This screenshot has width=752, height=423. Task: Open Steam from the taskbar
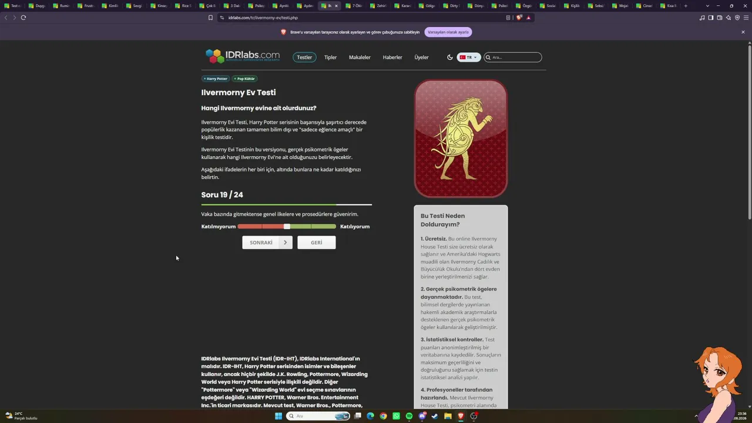click(435, 416)
